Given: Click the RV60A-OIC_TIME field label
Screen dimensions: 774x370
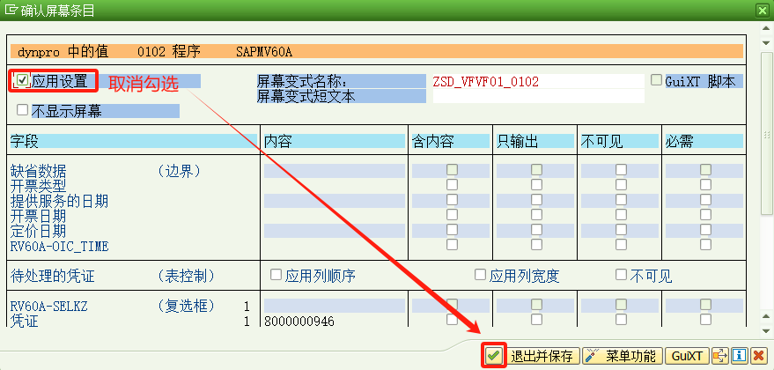Looking at the screenshot, I should [59, 246].
